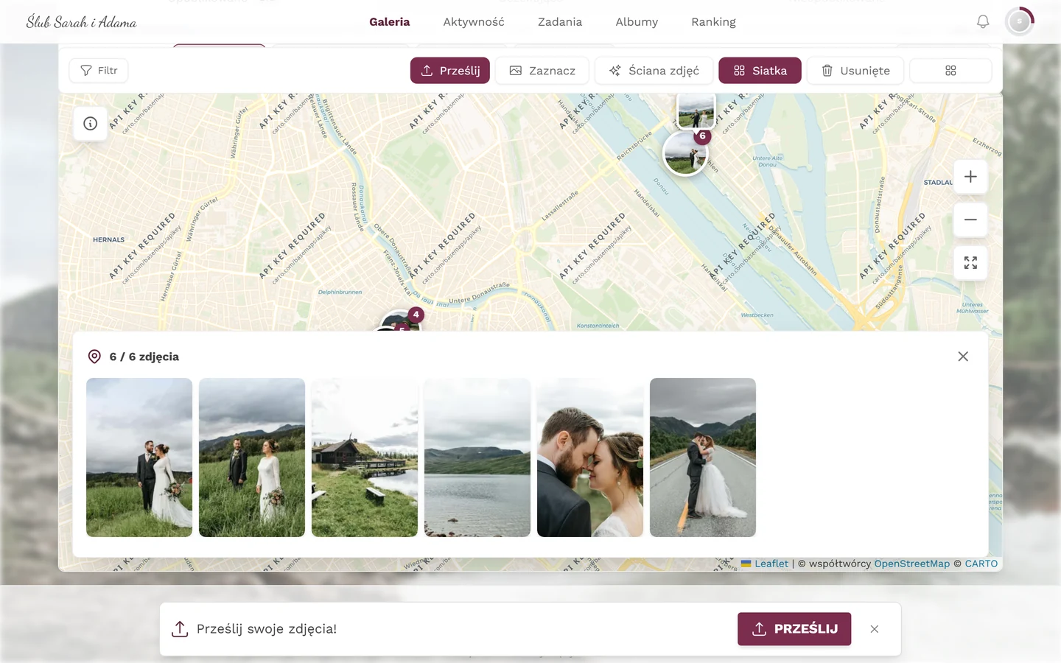Switch to the Galeria tab
The height and width of the screenshot is (663, 1061).
pos(390,22)
